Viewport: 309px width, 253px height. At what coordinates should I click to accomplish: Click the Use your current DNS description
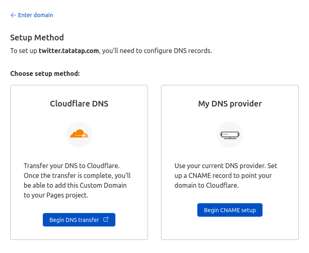[226, 175]
